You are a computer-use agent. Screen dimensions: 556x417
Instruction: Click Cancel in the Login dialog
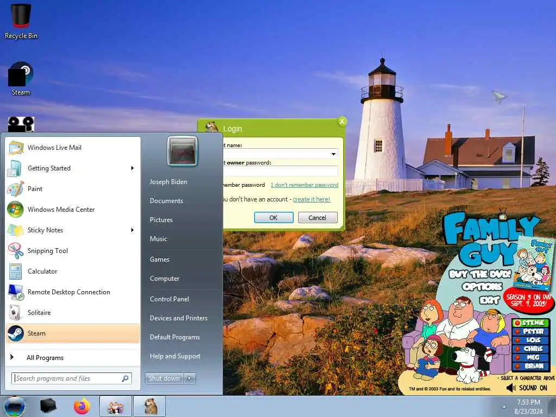pos(318,217)
